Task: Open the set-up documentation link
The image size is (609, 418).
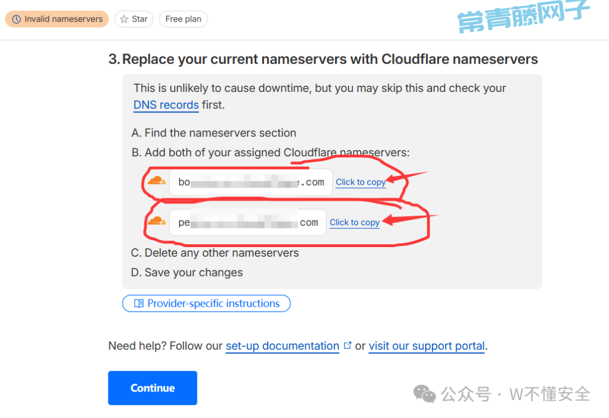Action: (x=283, y=346)
